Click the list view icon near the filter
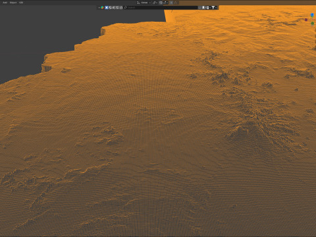316x237 pixels. click(200, 8)
